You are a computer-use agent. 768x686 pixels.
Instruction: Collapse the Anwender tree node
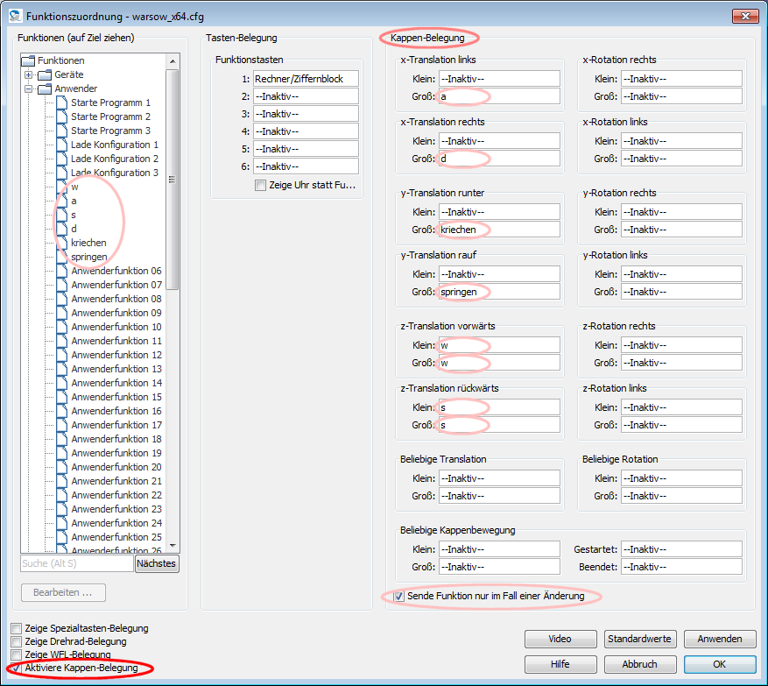point(29,88)
